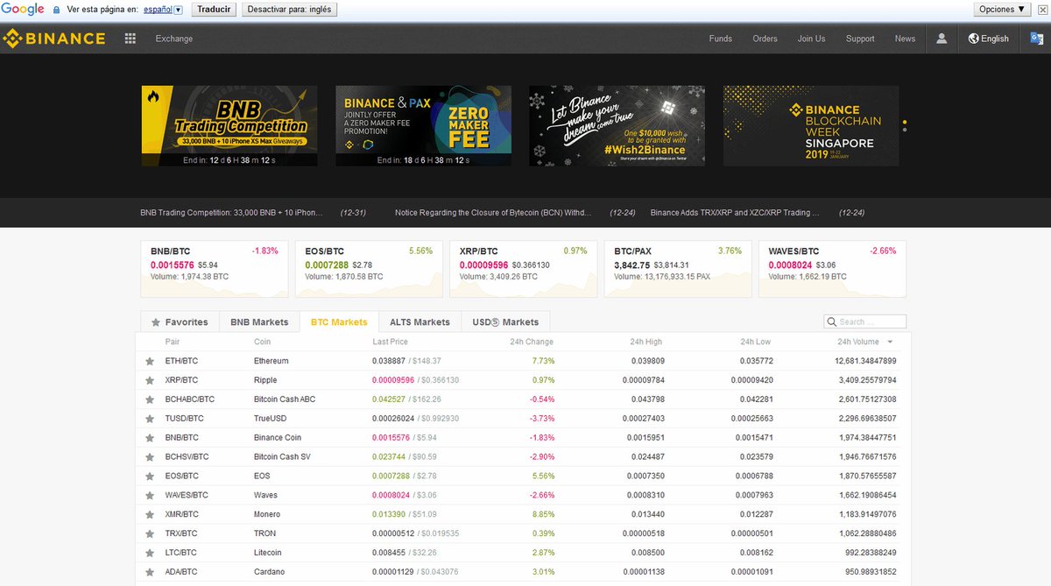Open the Exchange menu
The width and height of the screenshot is (1051, 586).
click(x=174, y=39)
